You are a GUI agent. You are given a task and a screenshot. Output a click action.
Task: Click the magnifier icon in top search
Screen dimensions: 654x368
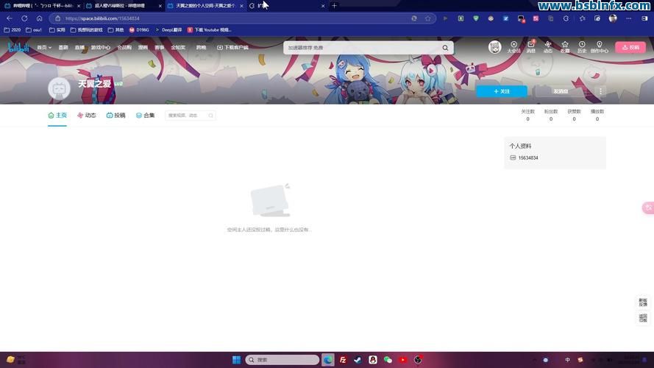tap(446, 48)
